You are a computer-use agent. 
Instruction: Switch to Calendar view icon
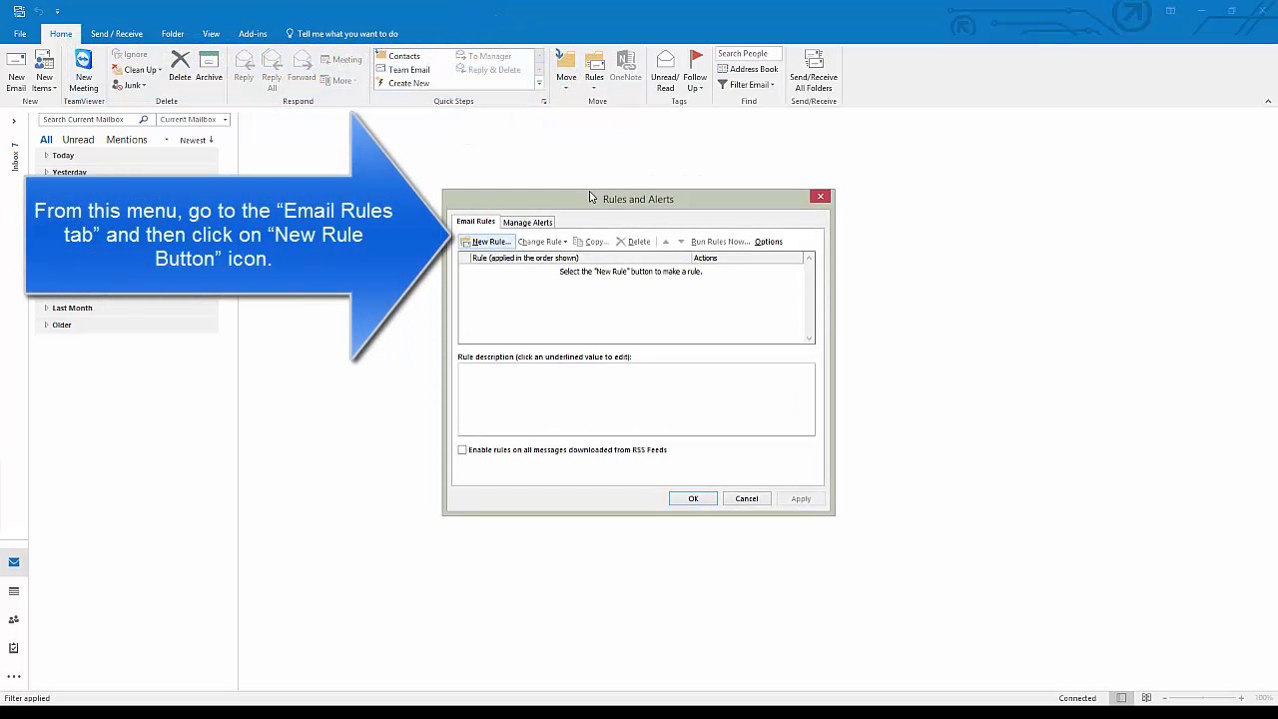14,591
